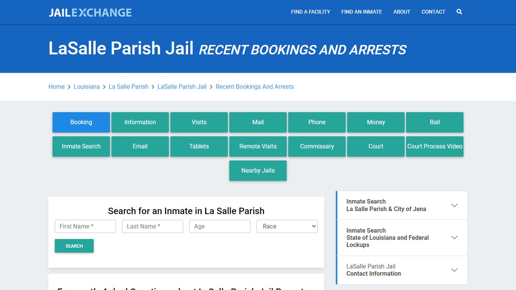
Task: Open the Court Process Video section
Action: (x=435, y=146)
